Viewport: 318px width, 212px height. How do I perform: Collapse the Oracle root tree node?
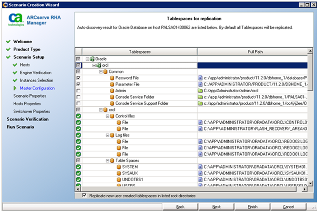pos(87,59)
